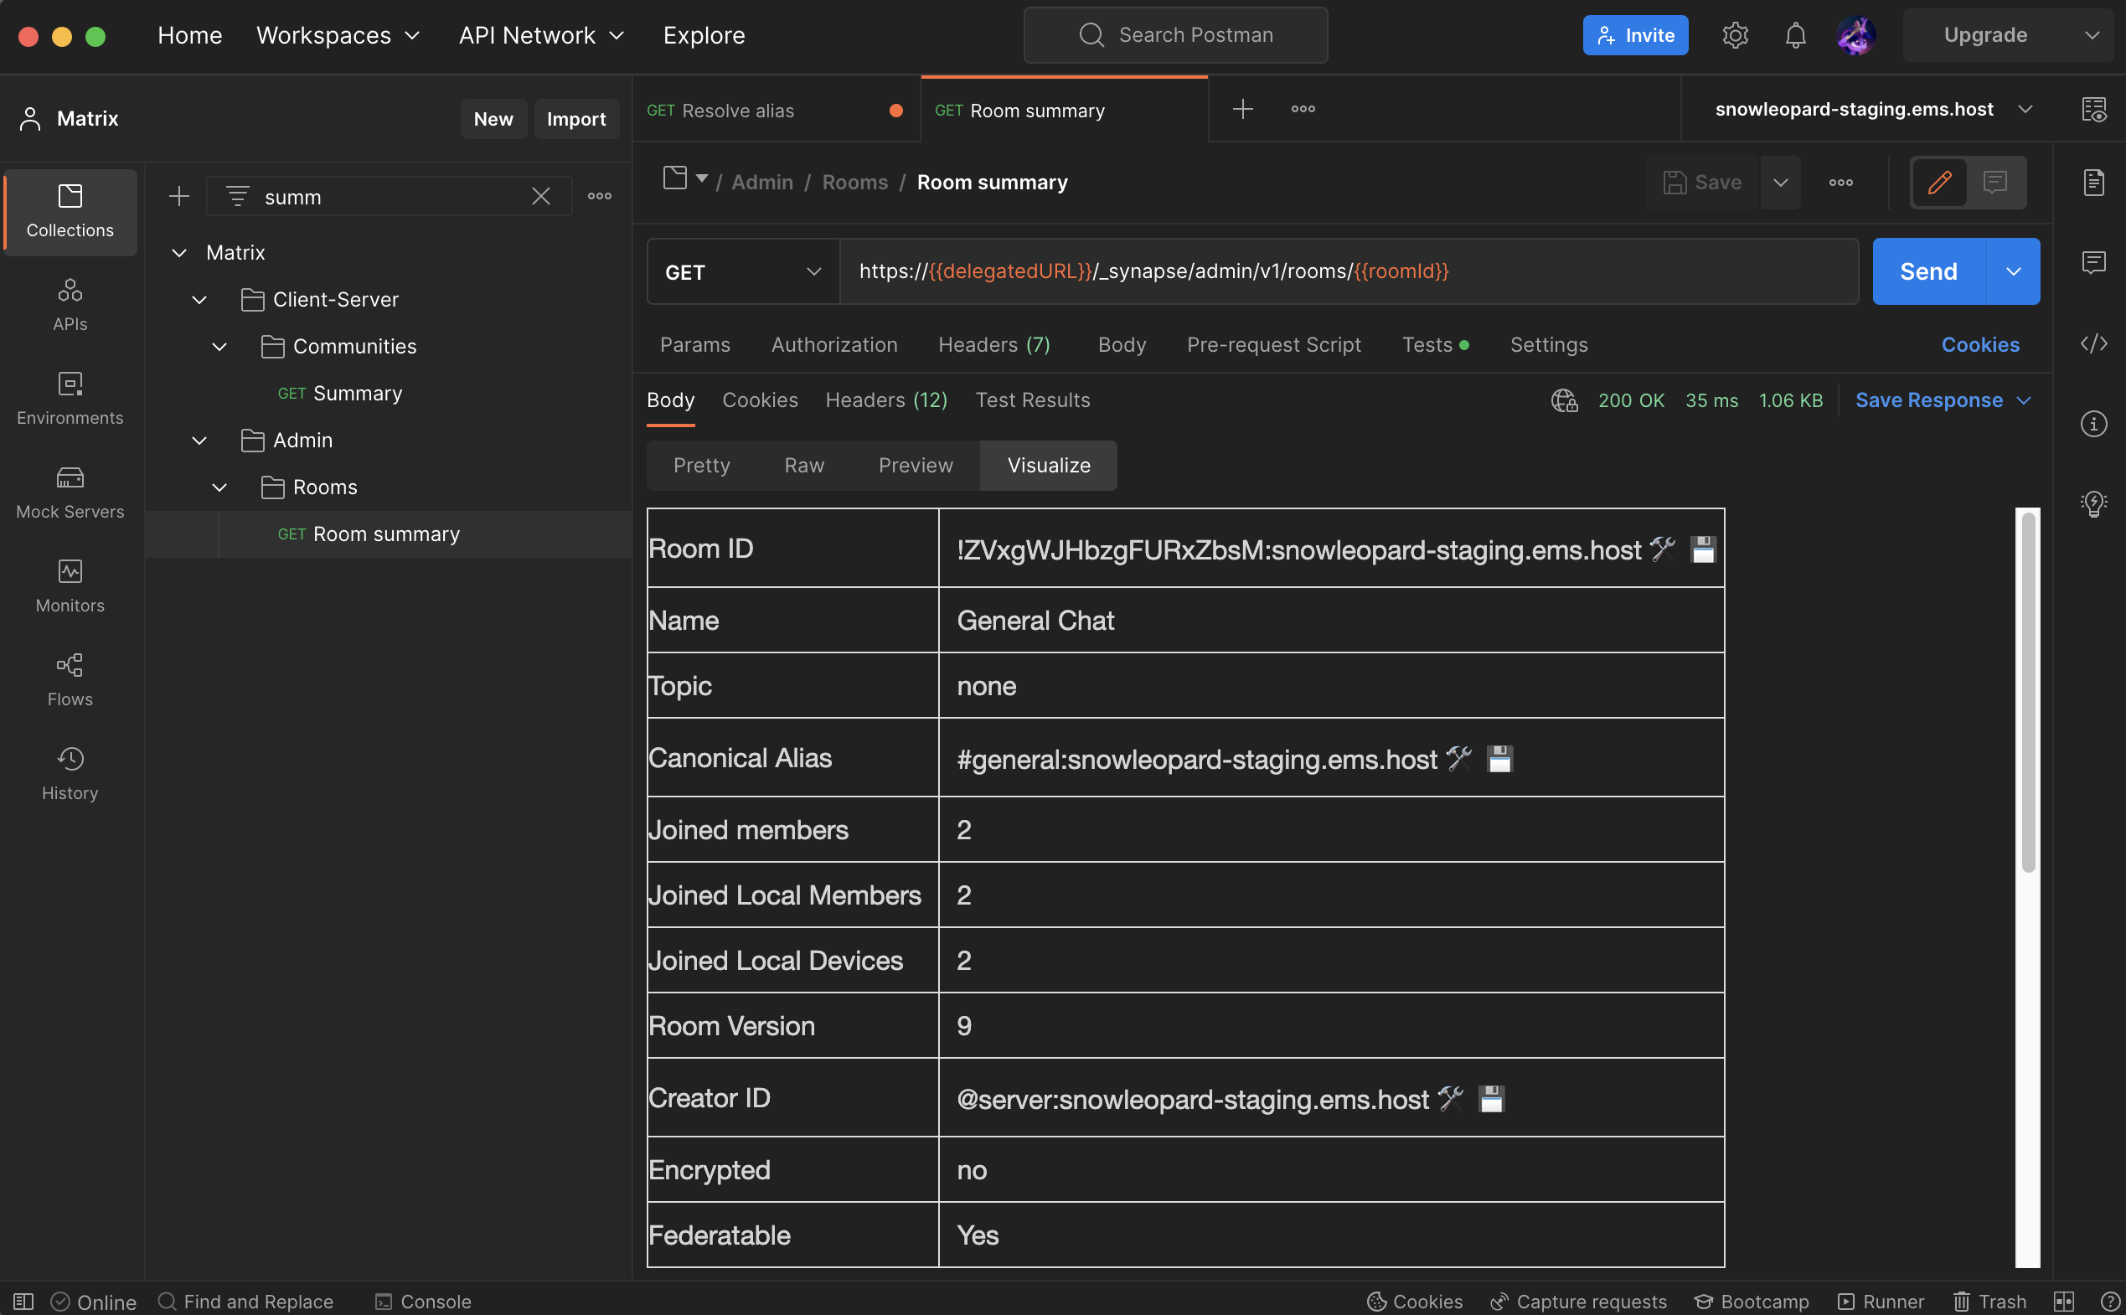Toggle two-pane layout in status bar
2126x1315 pixels.
2064,1301
